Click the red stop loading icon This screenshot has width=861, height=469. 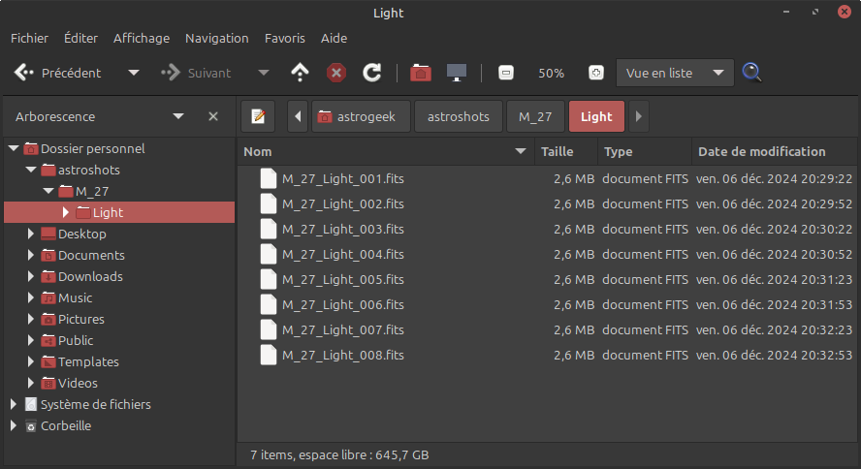(336, 73)
